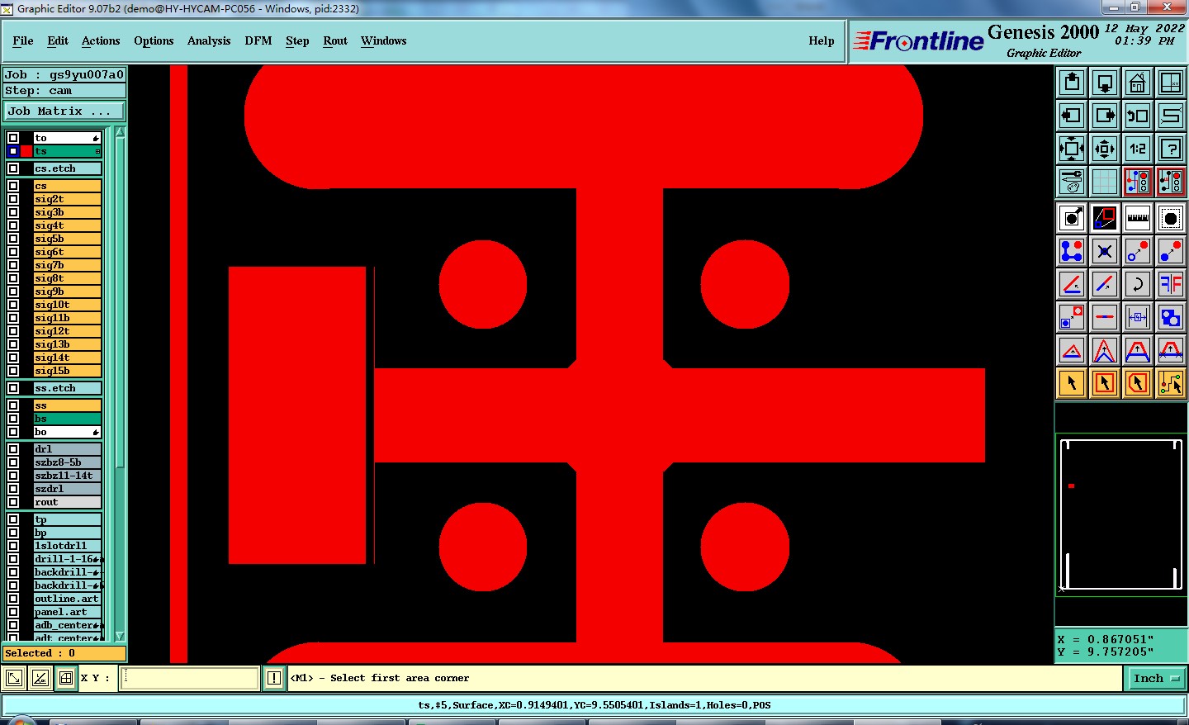Select the rectangle area select tool

[1105, 383]
